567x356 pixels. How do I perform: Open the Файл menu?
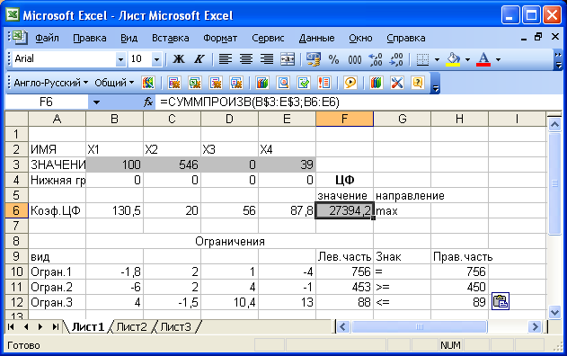pos(47,38)
